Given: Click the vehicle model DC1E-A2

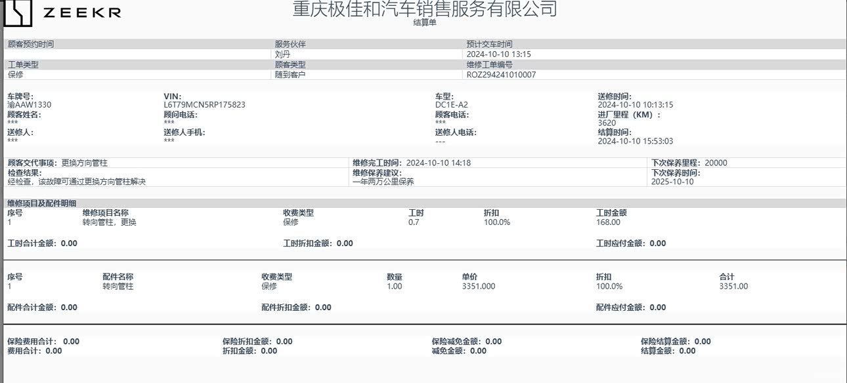Looking at the screenshot, I should pos(451,105).
